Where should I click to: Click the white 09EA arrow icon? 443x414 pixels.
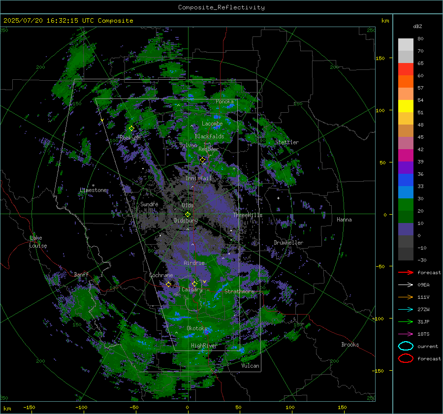pyautogui.click(x=406, y=285)
